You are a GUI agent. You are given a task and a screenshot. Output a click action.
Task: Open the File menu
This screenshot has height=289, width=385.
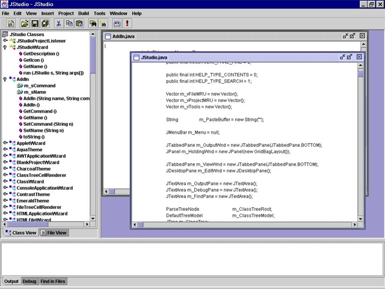point(5,13)
